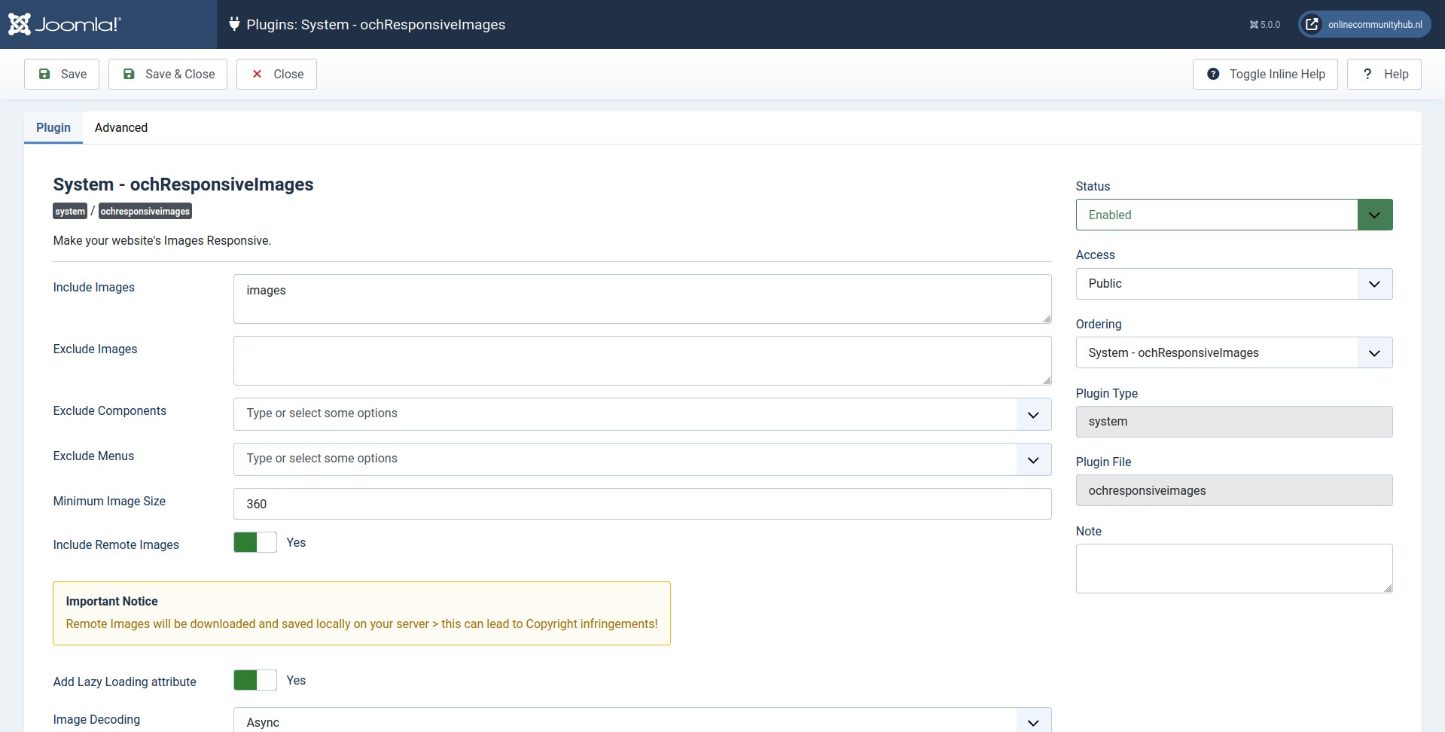Click the plug icon beside Plugins title

[234, 24]
